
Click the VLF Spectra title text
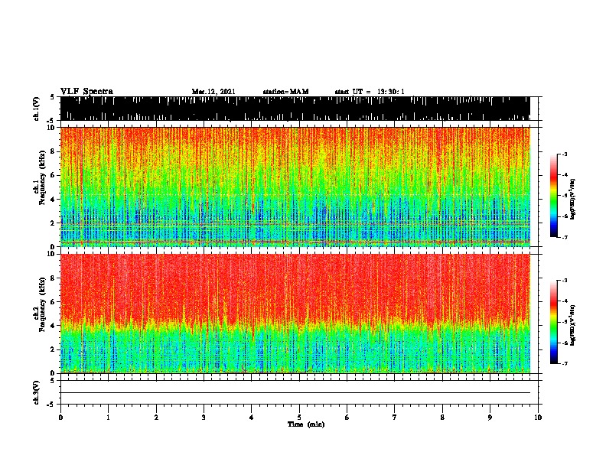click(86, 92)
